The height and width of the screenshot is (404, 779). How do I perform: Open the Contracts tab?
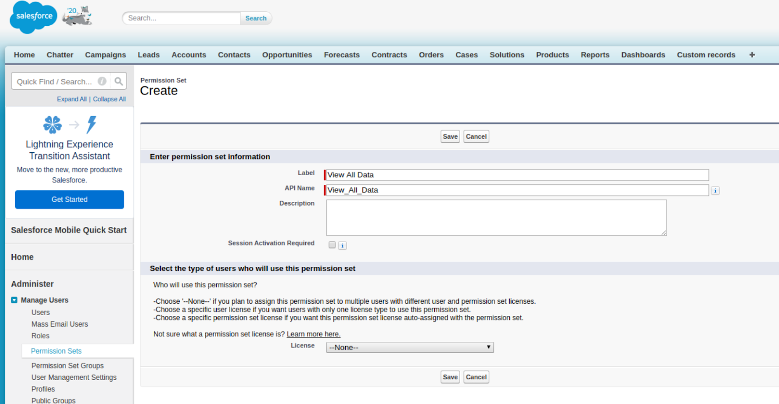click(389, 55)
